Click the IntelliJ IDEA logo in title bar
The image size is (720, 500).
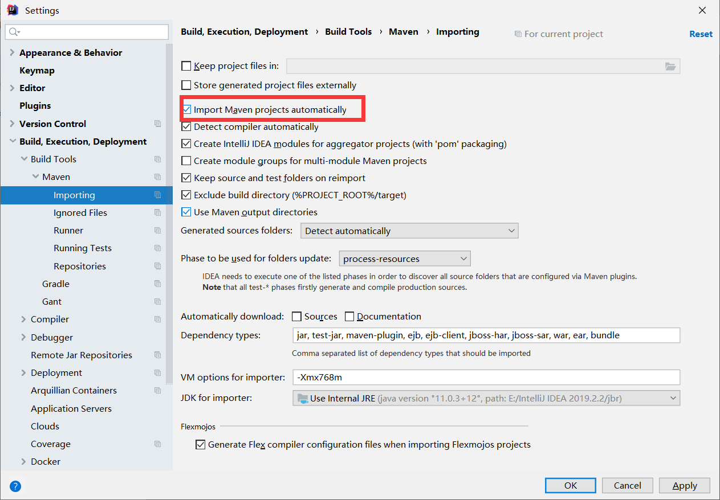[13, 10]
